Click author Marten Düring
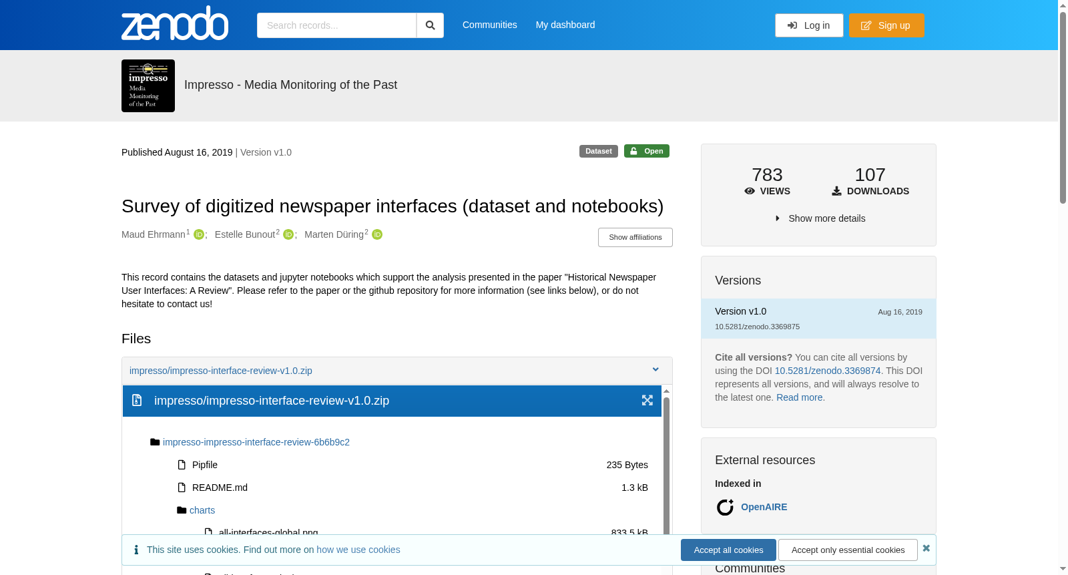1068x575 pixels. pos(334,234)
